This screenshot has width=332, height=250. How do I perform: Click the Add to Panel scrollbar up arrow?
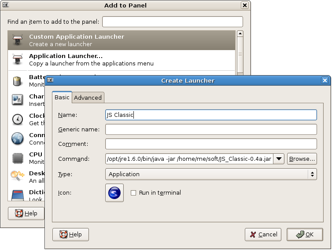click(240, 33)
